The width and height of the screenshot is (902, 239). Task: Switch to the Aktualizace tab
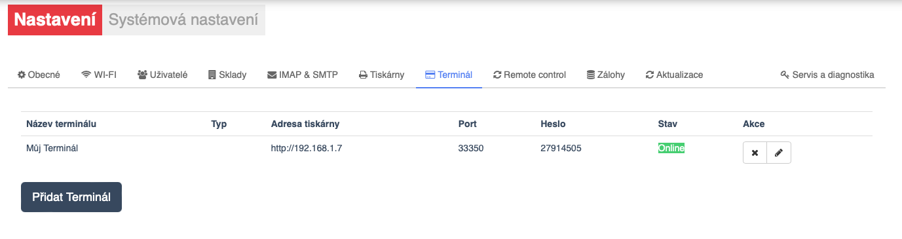[674, 75]
